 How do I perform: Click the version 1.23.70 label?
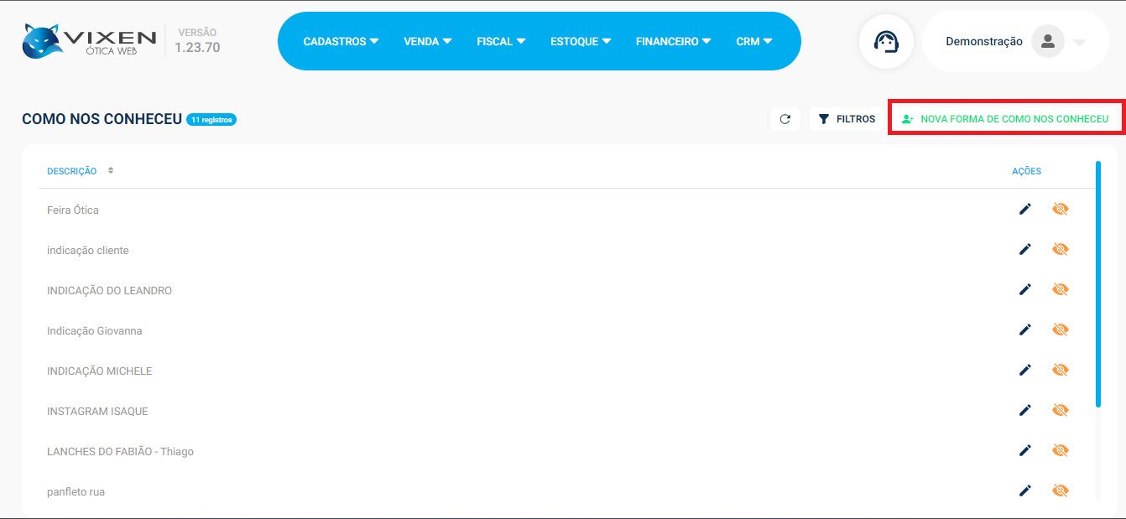coord(197,48)
